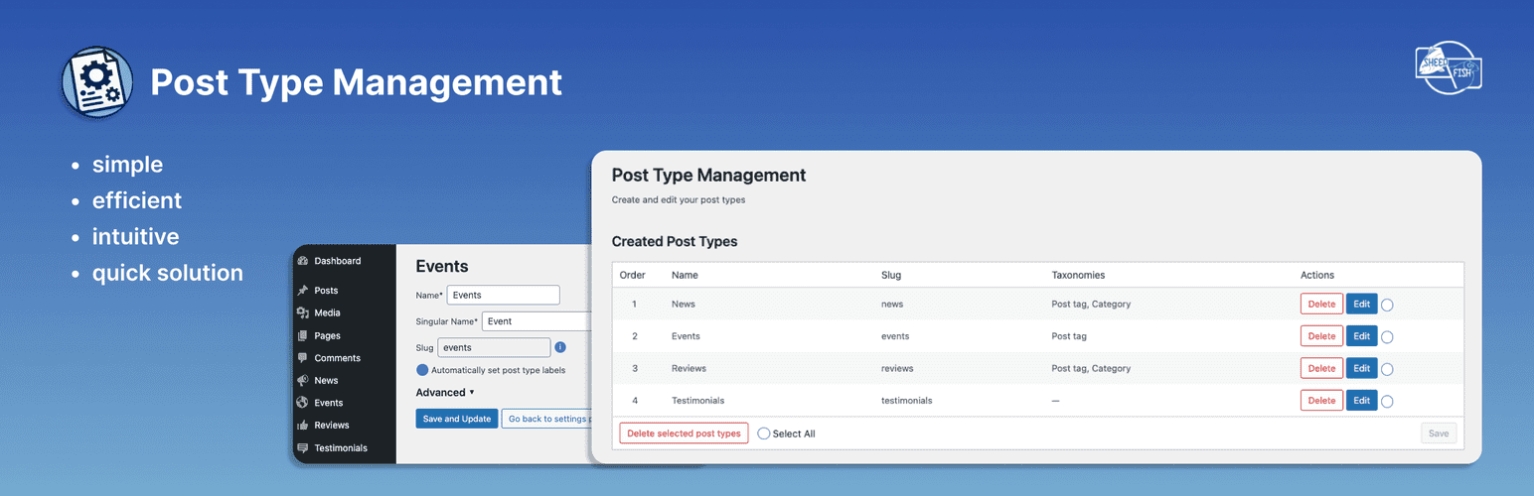Click Delete selected post types button

click(x=684, y=434)
